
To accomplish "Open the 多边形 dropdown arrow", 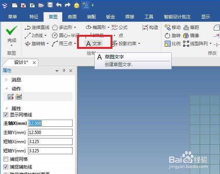I will point(75,28).
